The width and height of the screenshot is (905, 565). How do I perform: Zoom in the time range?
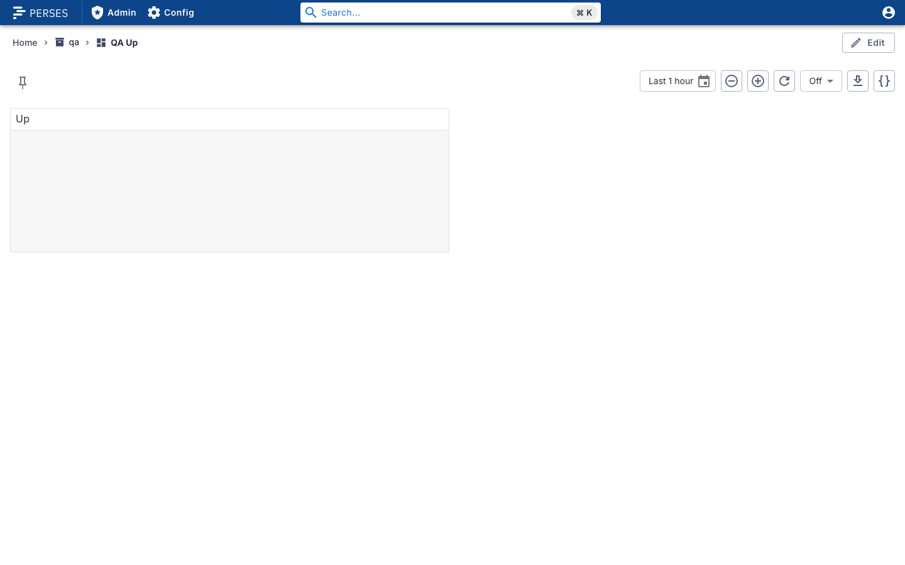pos(758,81)
